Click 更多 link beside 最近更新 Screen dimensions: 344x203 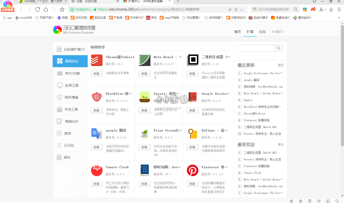tap(281, 65)
